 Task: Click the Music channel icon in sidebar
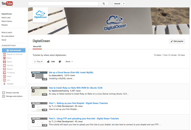pyautogui.click(x=4, y=58)
